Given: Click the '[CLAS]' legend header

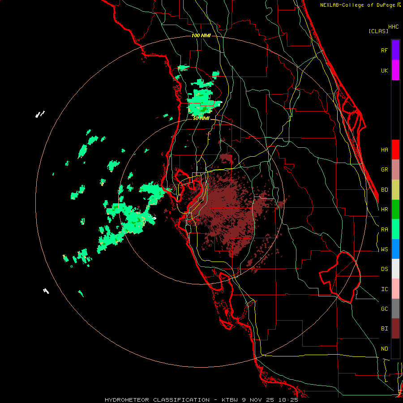Looking at the screenshot, I should (378, 31).
